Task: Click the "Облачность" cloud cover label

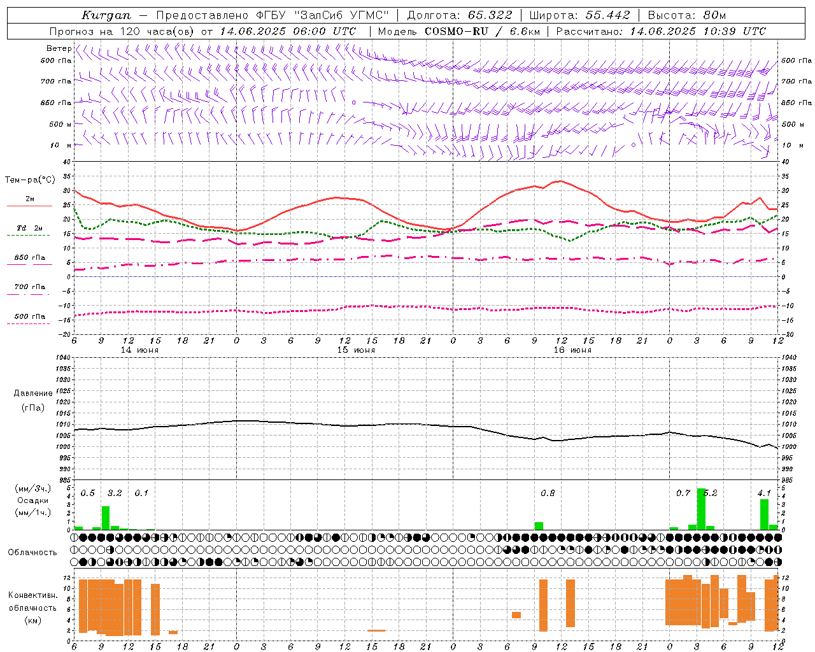Action: pyautogui.click(x=32, y=553)
